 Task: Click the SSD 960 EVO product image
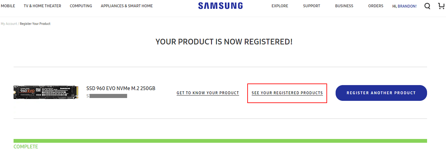(x=46, y=92)
